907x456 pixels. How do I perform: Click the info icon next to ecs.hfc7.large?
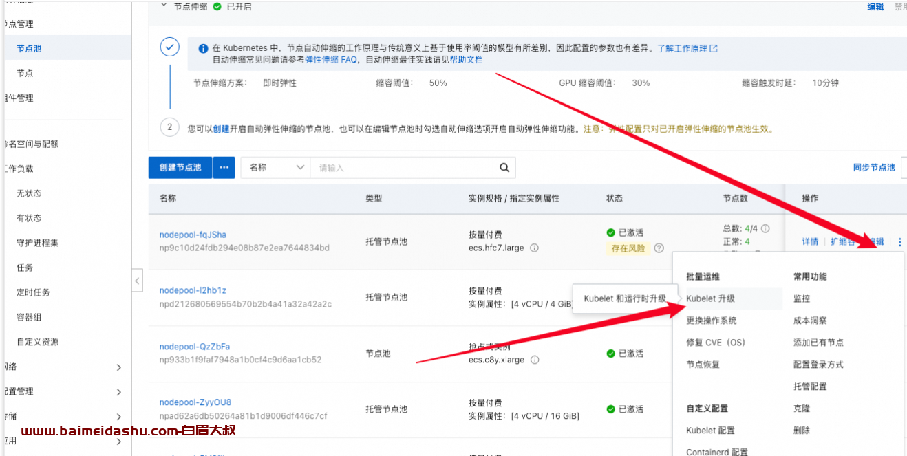coord(534,248)
